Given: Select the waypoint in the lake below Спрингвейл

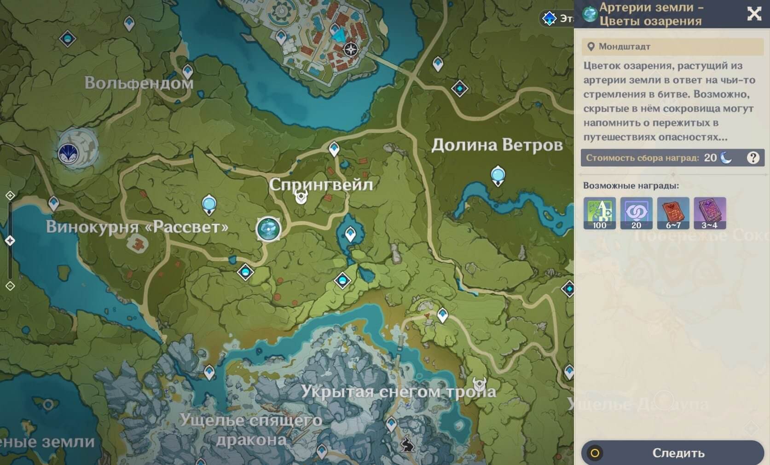Looking at the screenshot, I should (350, 234).
